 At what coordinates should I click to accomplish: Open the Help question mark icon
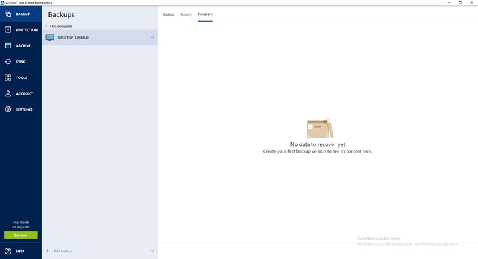click(8, 251)
